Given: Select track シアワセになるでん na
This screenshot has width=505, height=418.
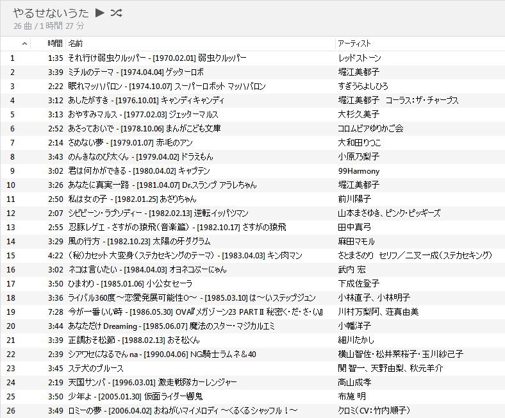Looking at the screenshot, I should click(x=252, y=354).
